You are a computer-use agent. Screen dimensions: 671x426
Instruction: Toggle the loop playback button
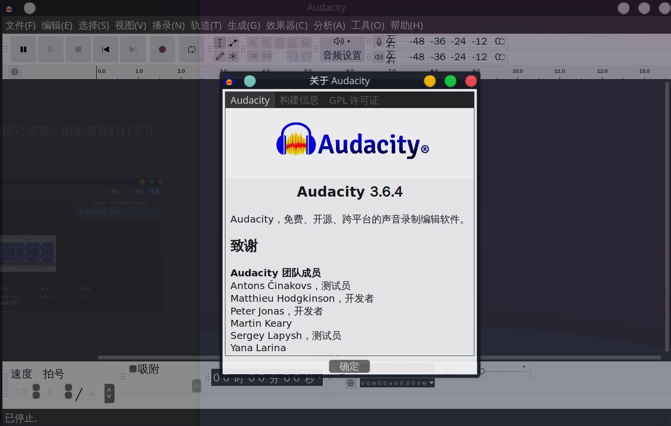click(x=192, y=49)
